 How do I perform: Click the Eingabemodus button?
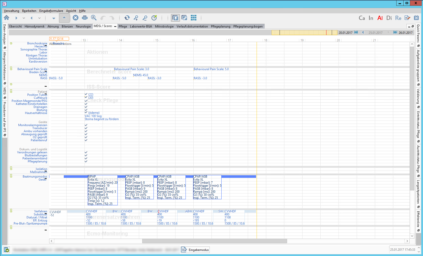click(195, 250)
